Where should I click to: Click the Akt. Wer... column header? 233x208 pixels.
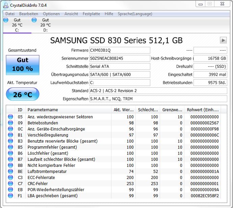pos(123,110)
